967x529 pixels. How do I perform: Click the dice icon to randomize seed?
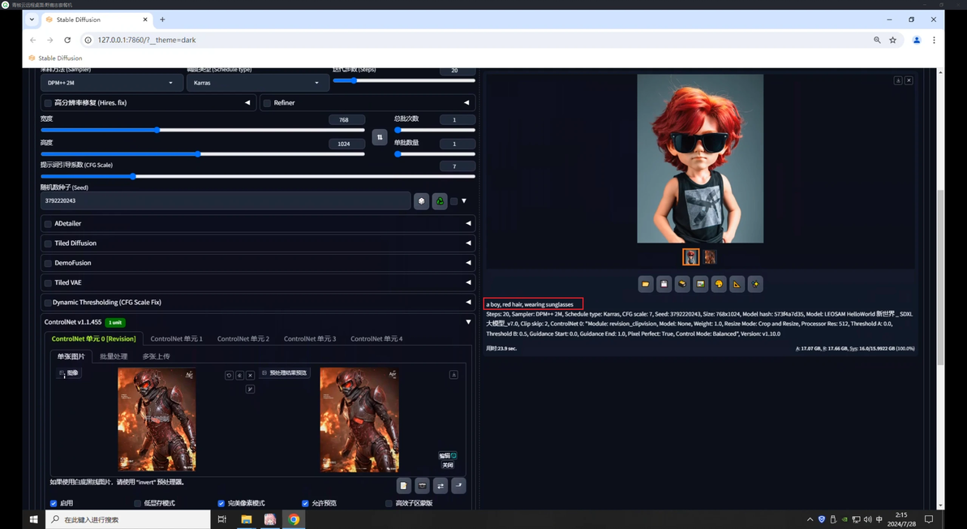click(421, 201)
